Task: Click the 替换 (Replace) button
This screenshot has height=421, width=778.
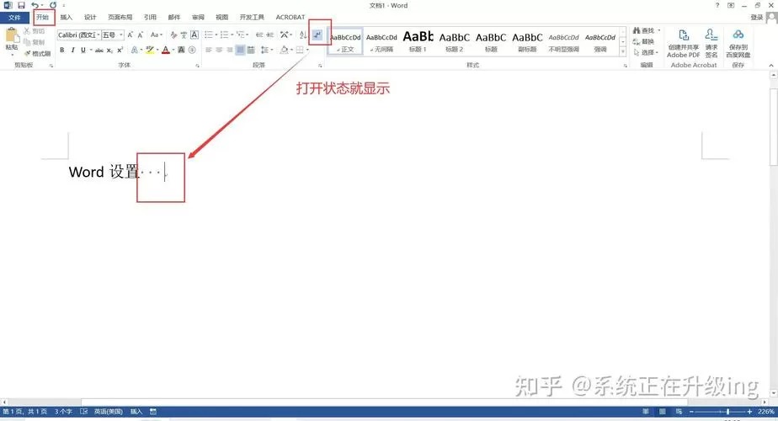Action: point(643,42)
